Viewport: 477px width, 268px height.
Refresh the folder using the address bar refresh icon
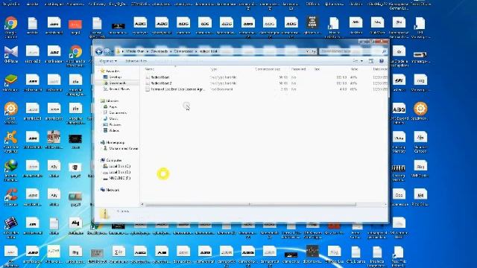point(314,51)
